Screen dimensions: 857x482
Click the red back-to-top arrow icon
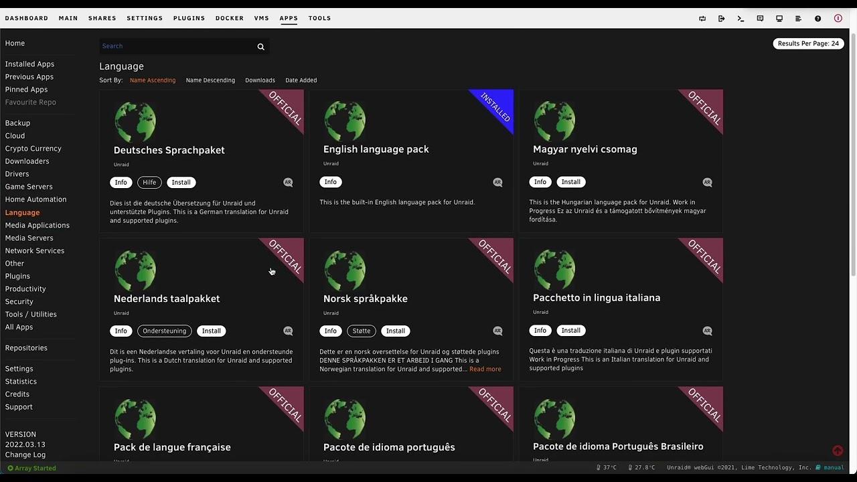(838, 451)
